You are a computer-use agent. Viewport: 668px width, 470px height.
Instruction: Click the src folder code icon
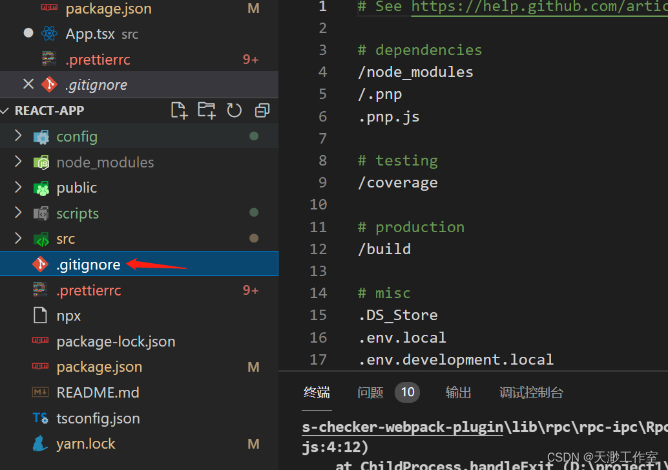[41, 239]
